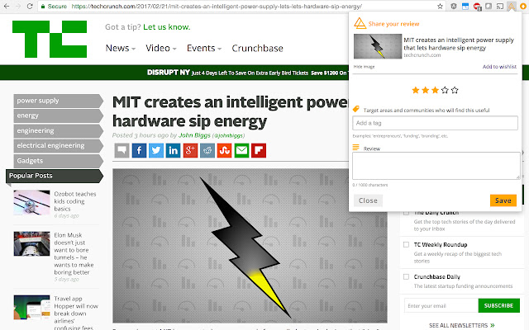Click the Enter your email field

point(441,306)
